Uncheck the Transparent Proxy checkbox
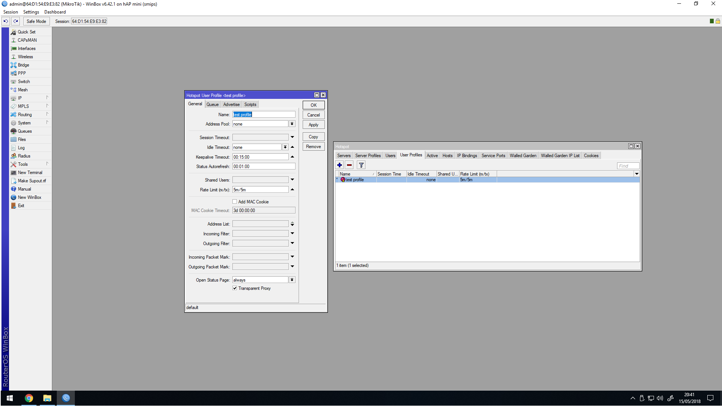 point(235,288)
